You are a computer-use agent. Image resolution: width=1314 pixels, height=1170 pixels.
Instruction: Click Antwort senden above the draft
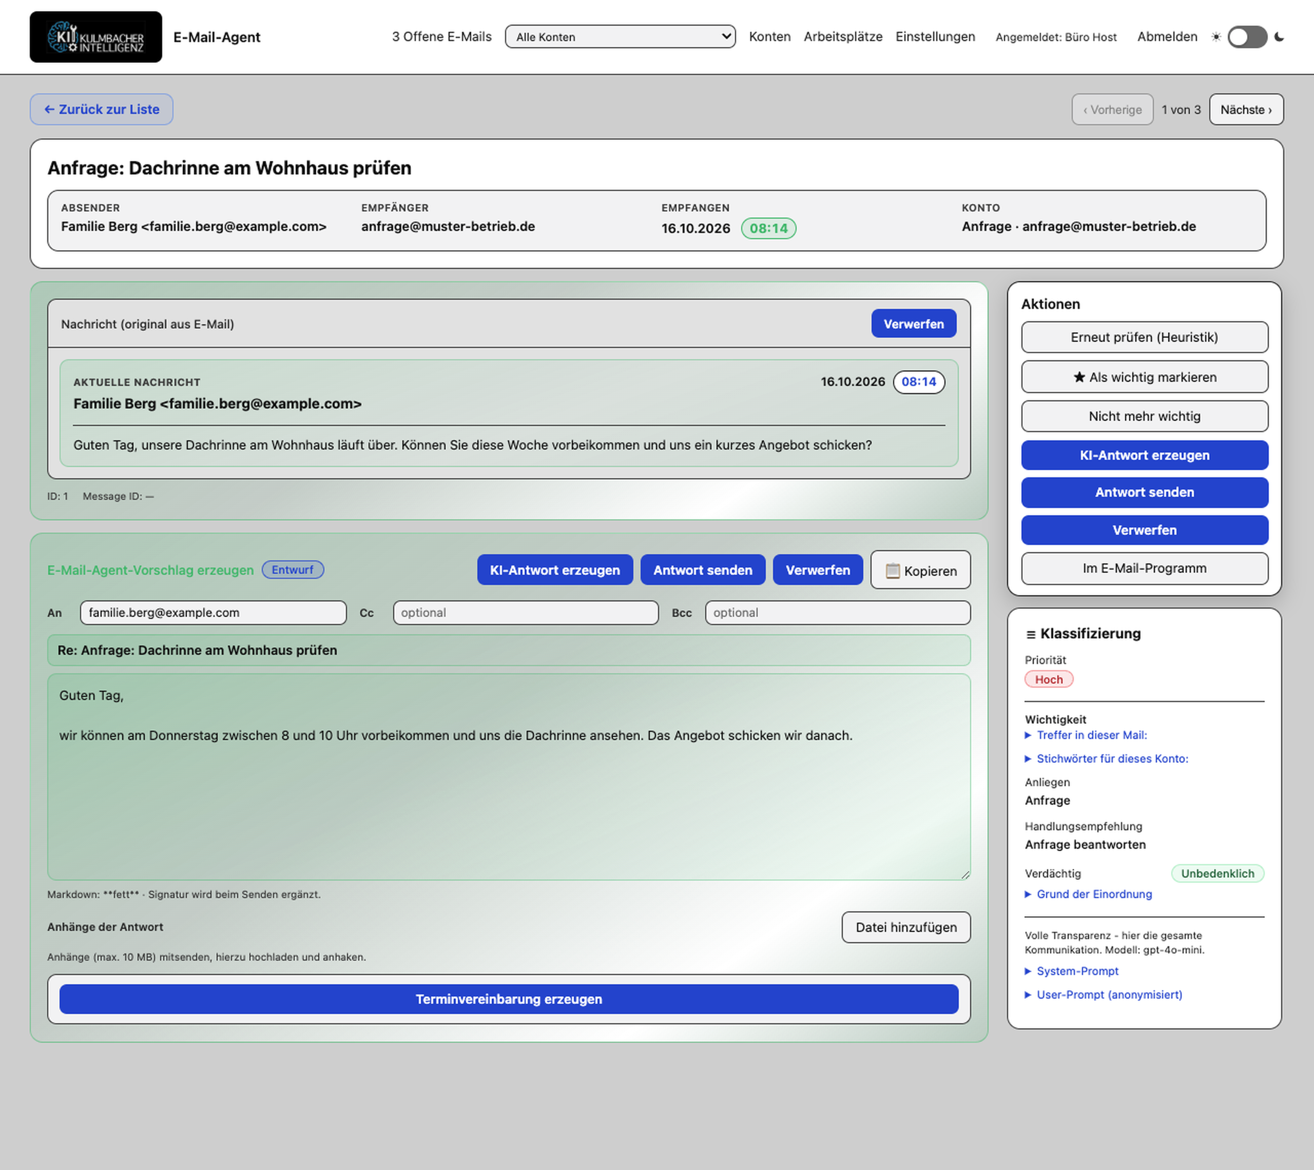[x=703, y=570]
